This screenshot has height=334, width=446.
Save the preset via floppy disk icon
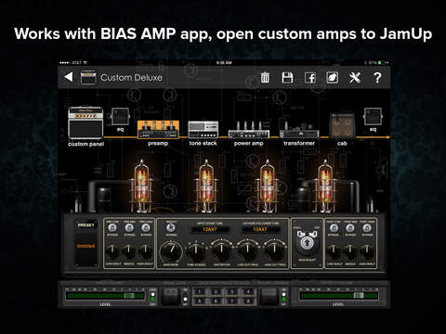287,77
